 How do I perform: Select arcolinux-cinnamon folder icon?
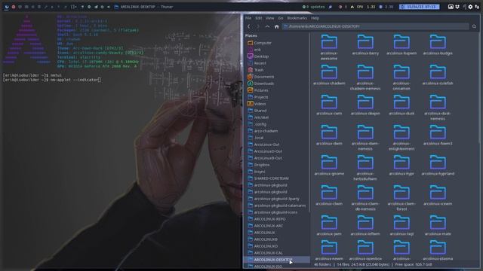tap(401, 72)
